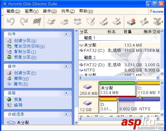Click the copy partition toolbar icon
Viewport: 166px width, 131px height.
51,21
